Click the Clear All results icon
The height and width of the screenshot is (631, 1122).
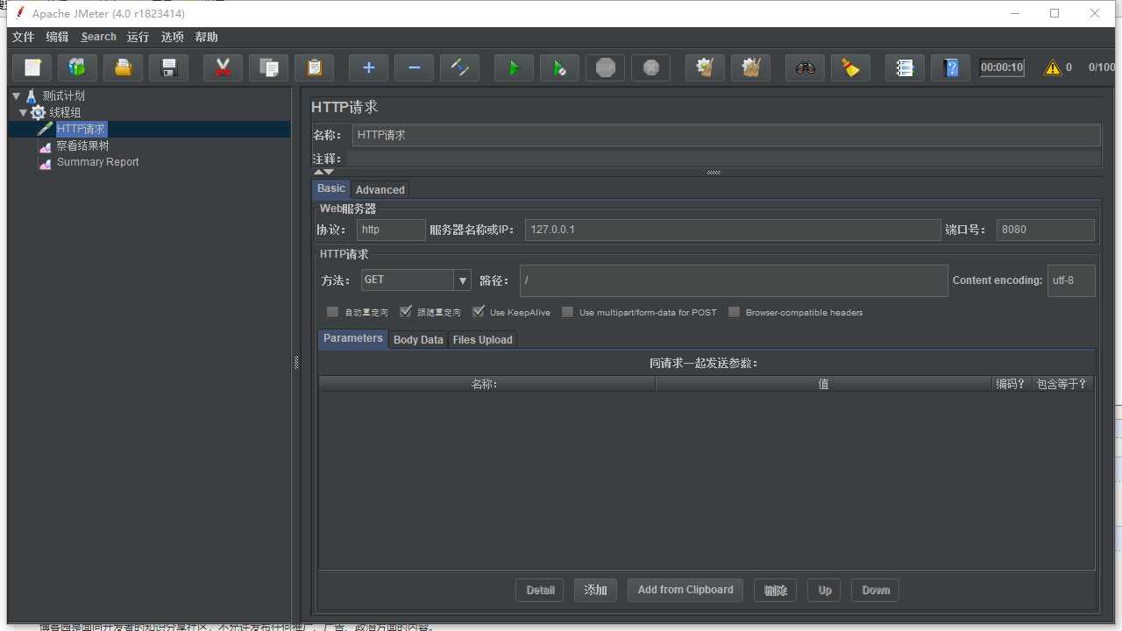pyautogui.click(x=750, y=67)
